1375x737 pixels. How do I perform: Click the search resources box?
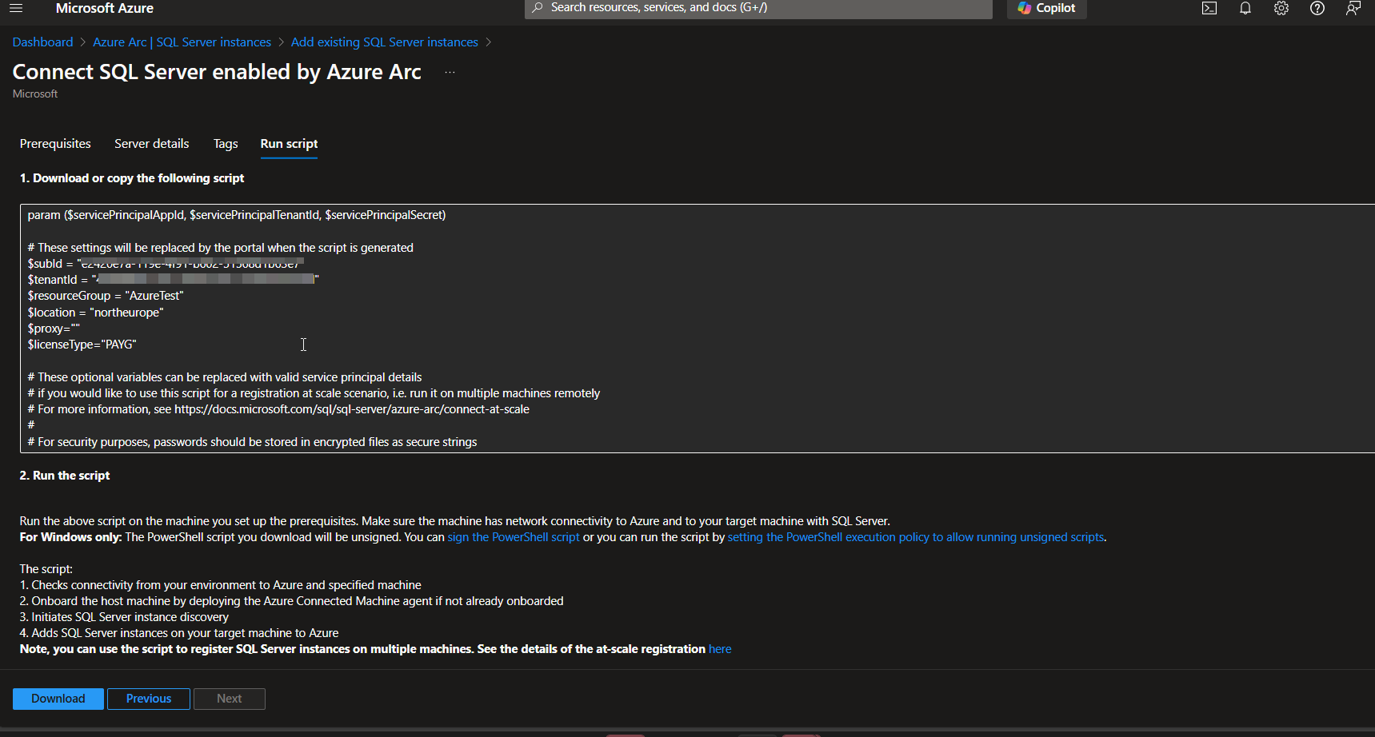pyautogui.click(x=757, y=8)
